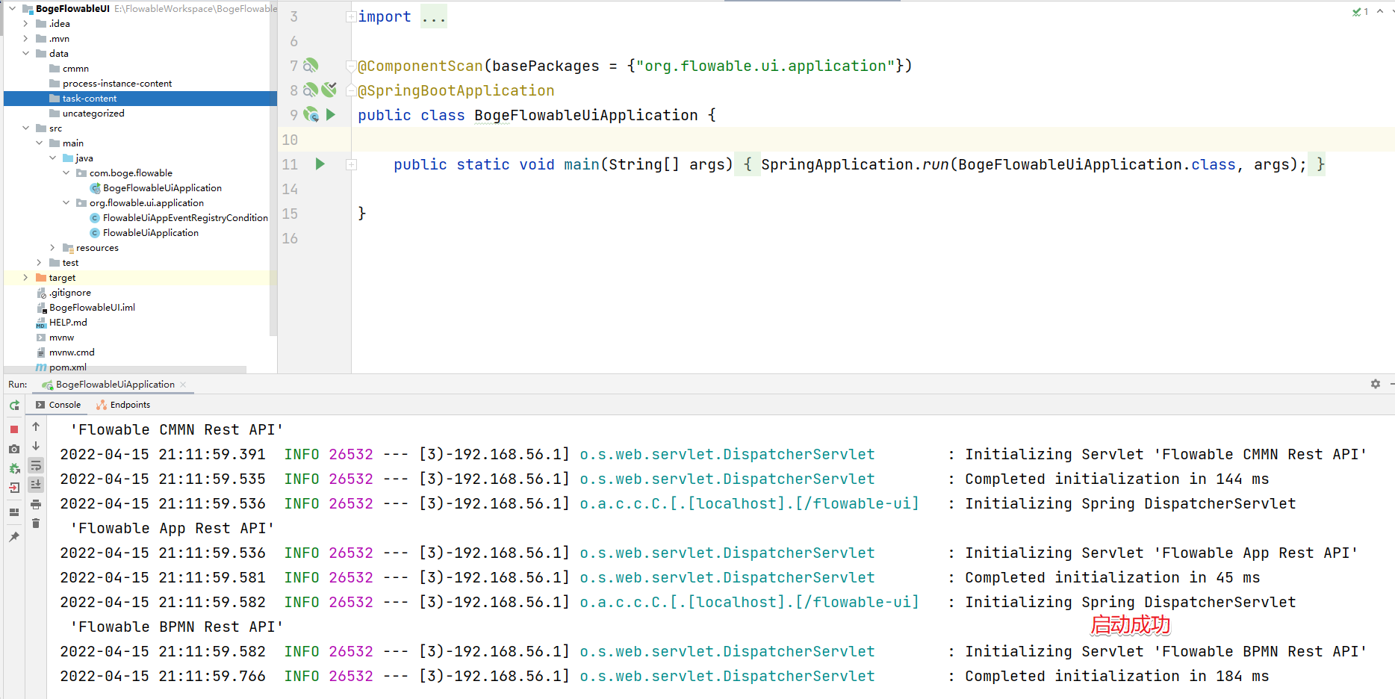Image resolution: width=1395 pixels, height=699 pixels.
Task: Collapse the data folder
Action: click(x=25, y=54)
